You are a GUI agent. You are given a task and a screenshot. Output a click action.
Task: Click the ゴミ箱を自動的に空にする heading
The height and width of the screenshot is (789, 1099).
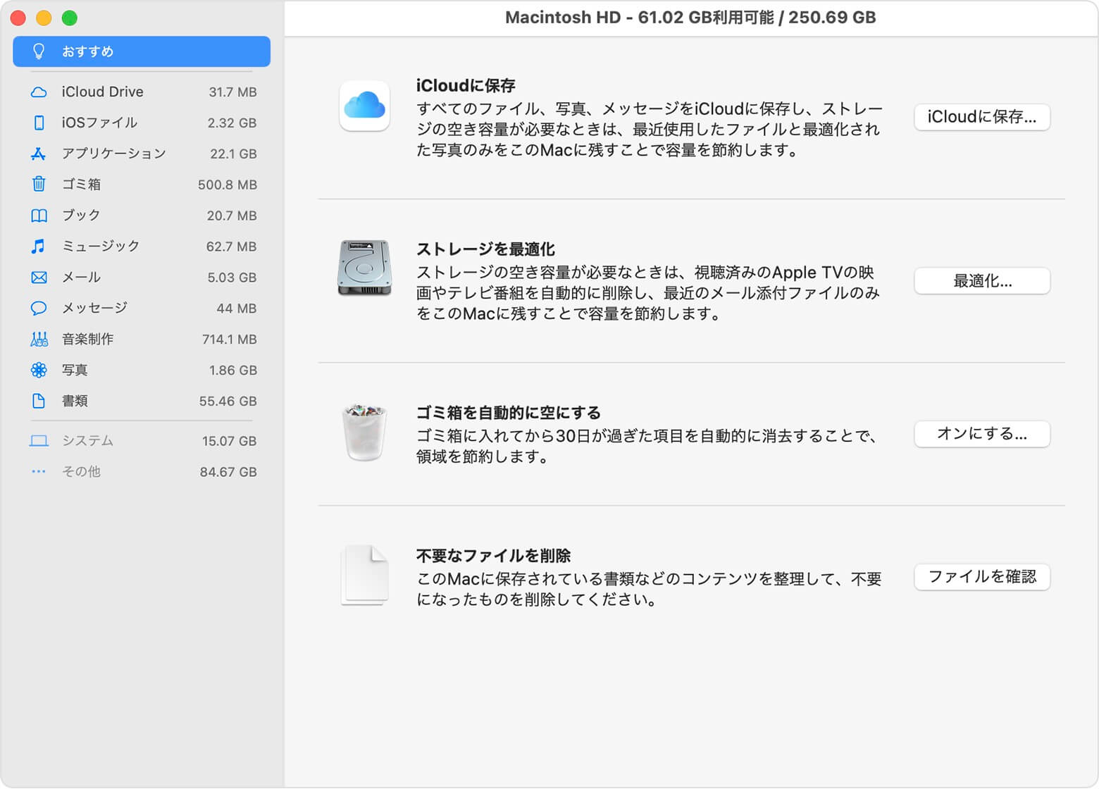(509, 412)
